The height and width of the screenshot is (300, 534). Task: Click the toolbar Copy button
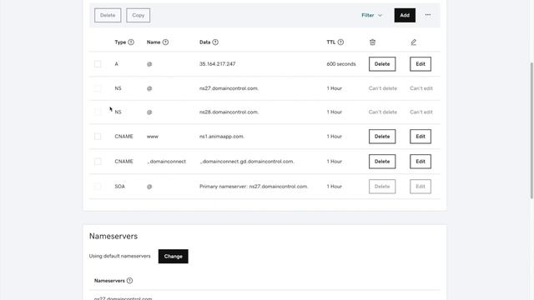point(139,15)
